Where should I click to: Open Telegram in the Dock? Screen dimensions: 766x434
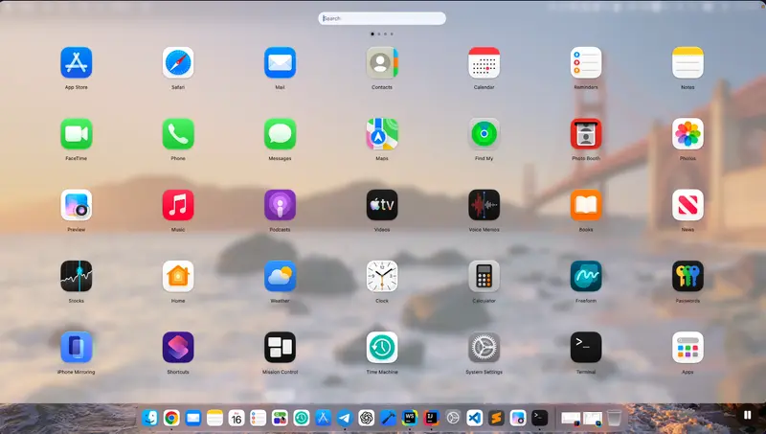click(345, 418)
